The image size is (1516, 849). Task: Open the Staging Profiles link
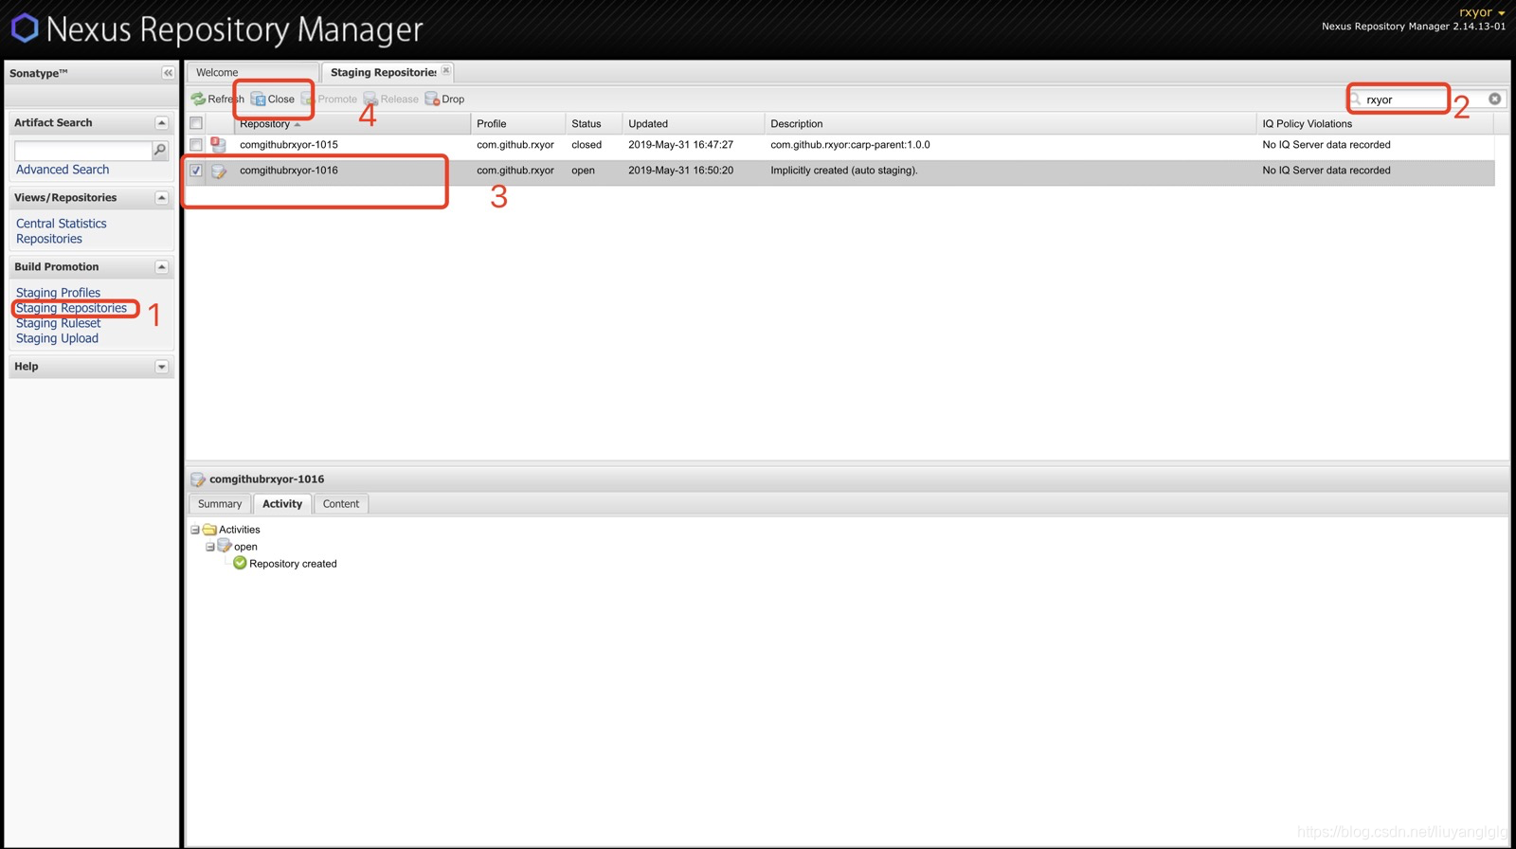[x=58, y=293]
